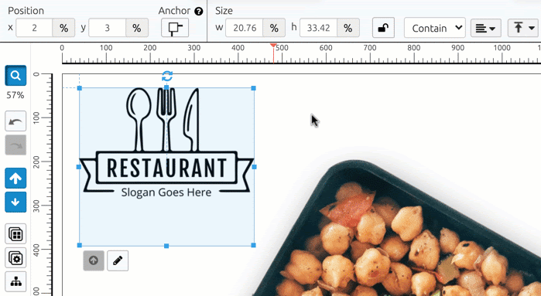541x296 pixels.
Task: Click the bottom-left corner handle
Action: [x=80, y=245]
